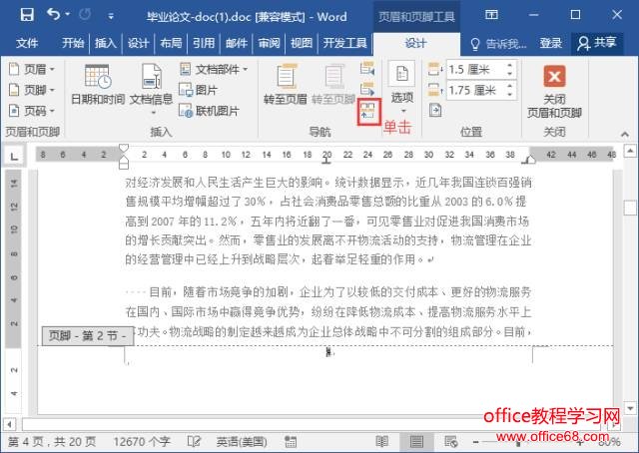Toggle link to previous section

tap(368, 111)
